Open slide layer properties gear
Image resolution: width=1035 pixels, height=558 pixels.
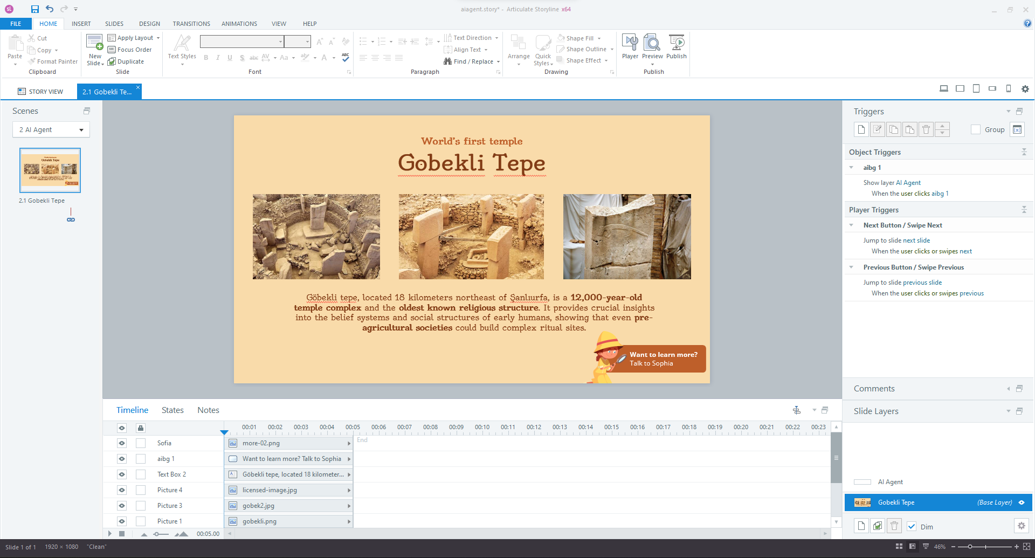[1021, 526]
